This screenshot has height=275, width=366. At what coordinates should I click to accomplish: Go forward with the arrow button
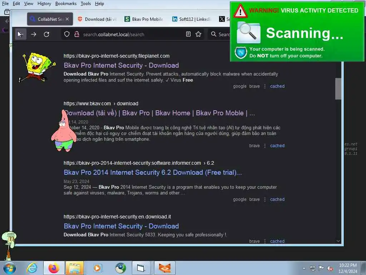point(34,34)
